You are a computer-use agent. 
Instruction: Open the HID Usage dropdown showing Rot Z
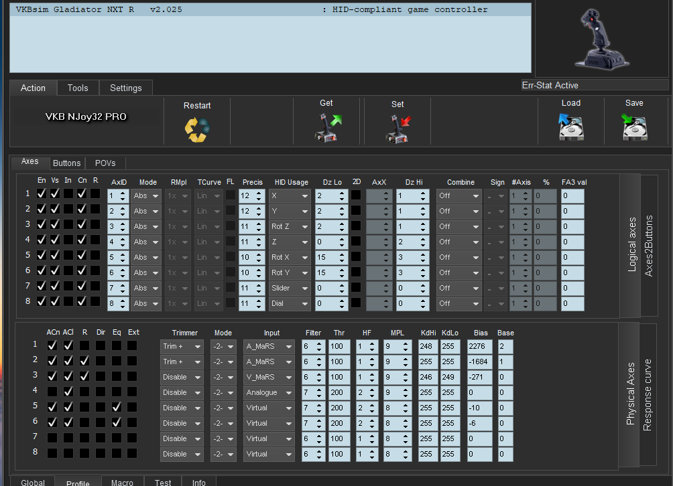(290, 226)
